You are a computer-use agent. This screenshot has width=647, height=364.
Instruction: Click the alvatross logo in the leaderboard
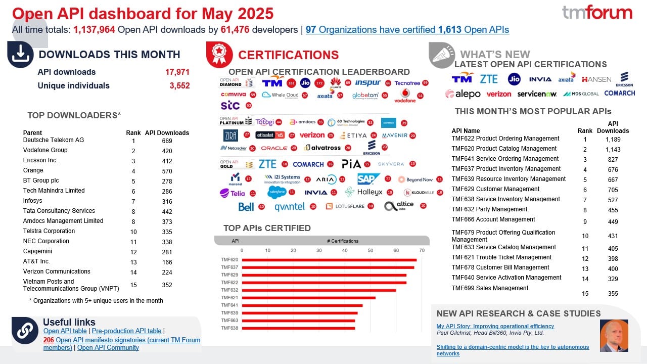click(x=322, y=148)
